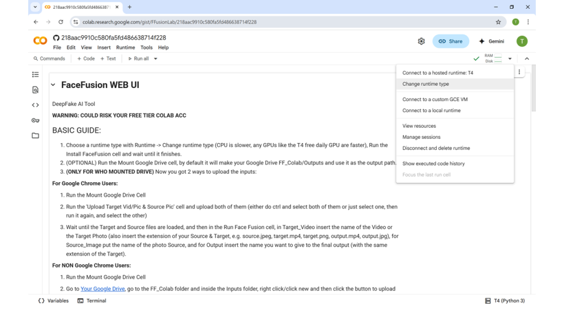This screenshot has width=564, height=317.
Task: Close the Colab browser tab
Action: (x=117, y=7)
